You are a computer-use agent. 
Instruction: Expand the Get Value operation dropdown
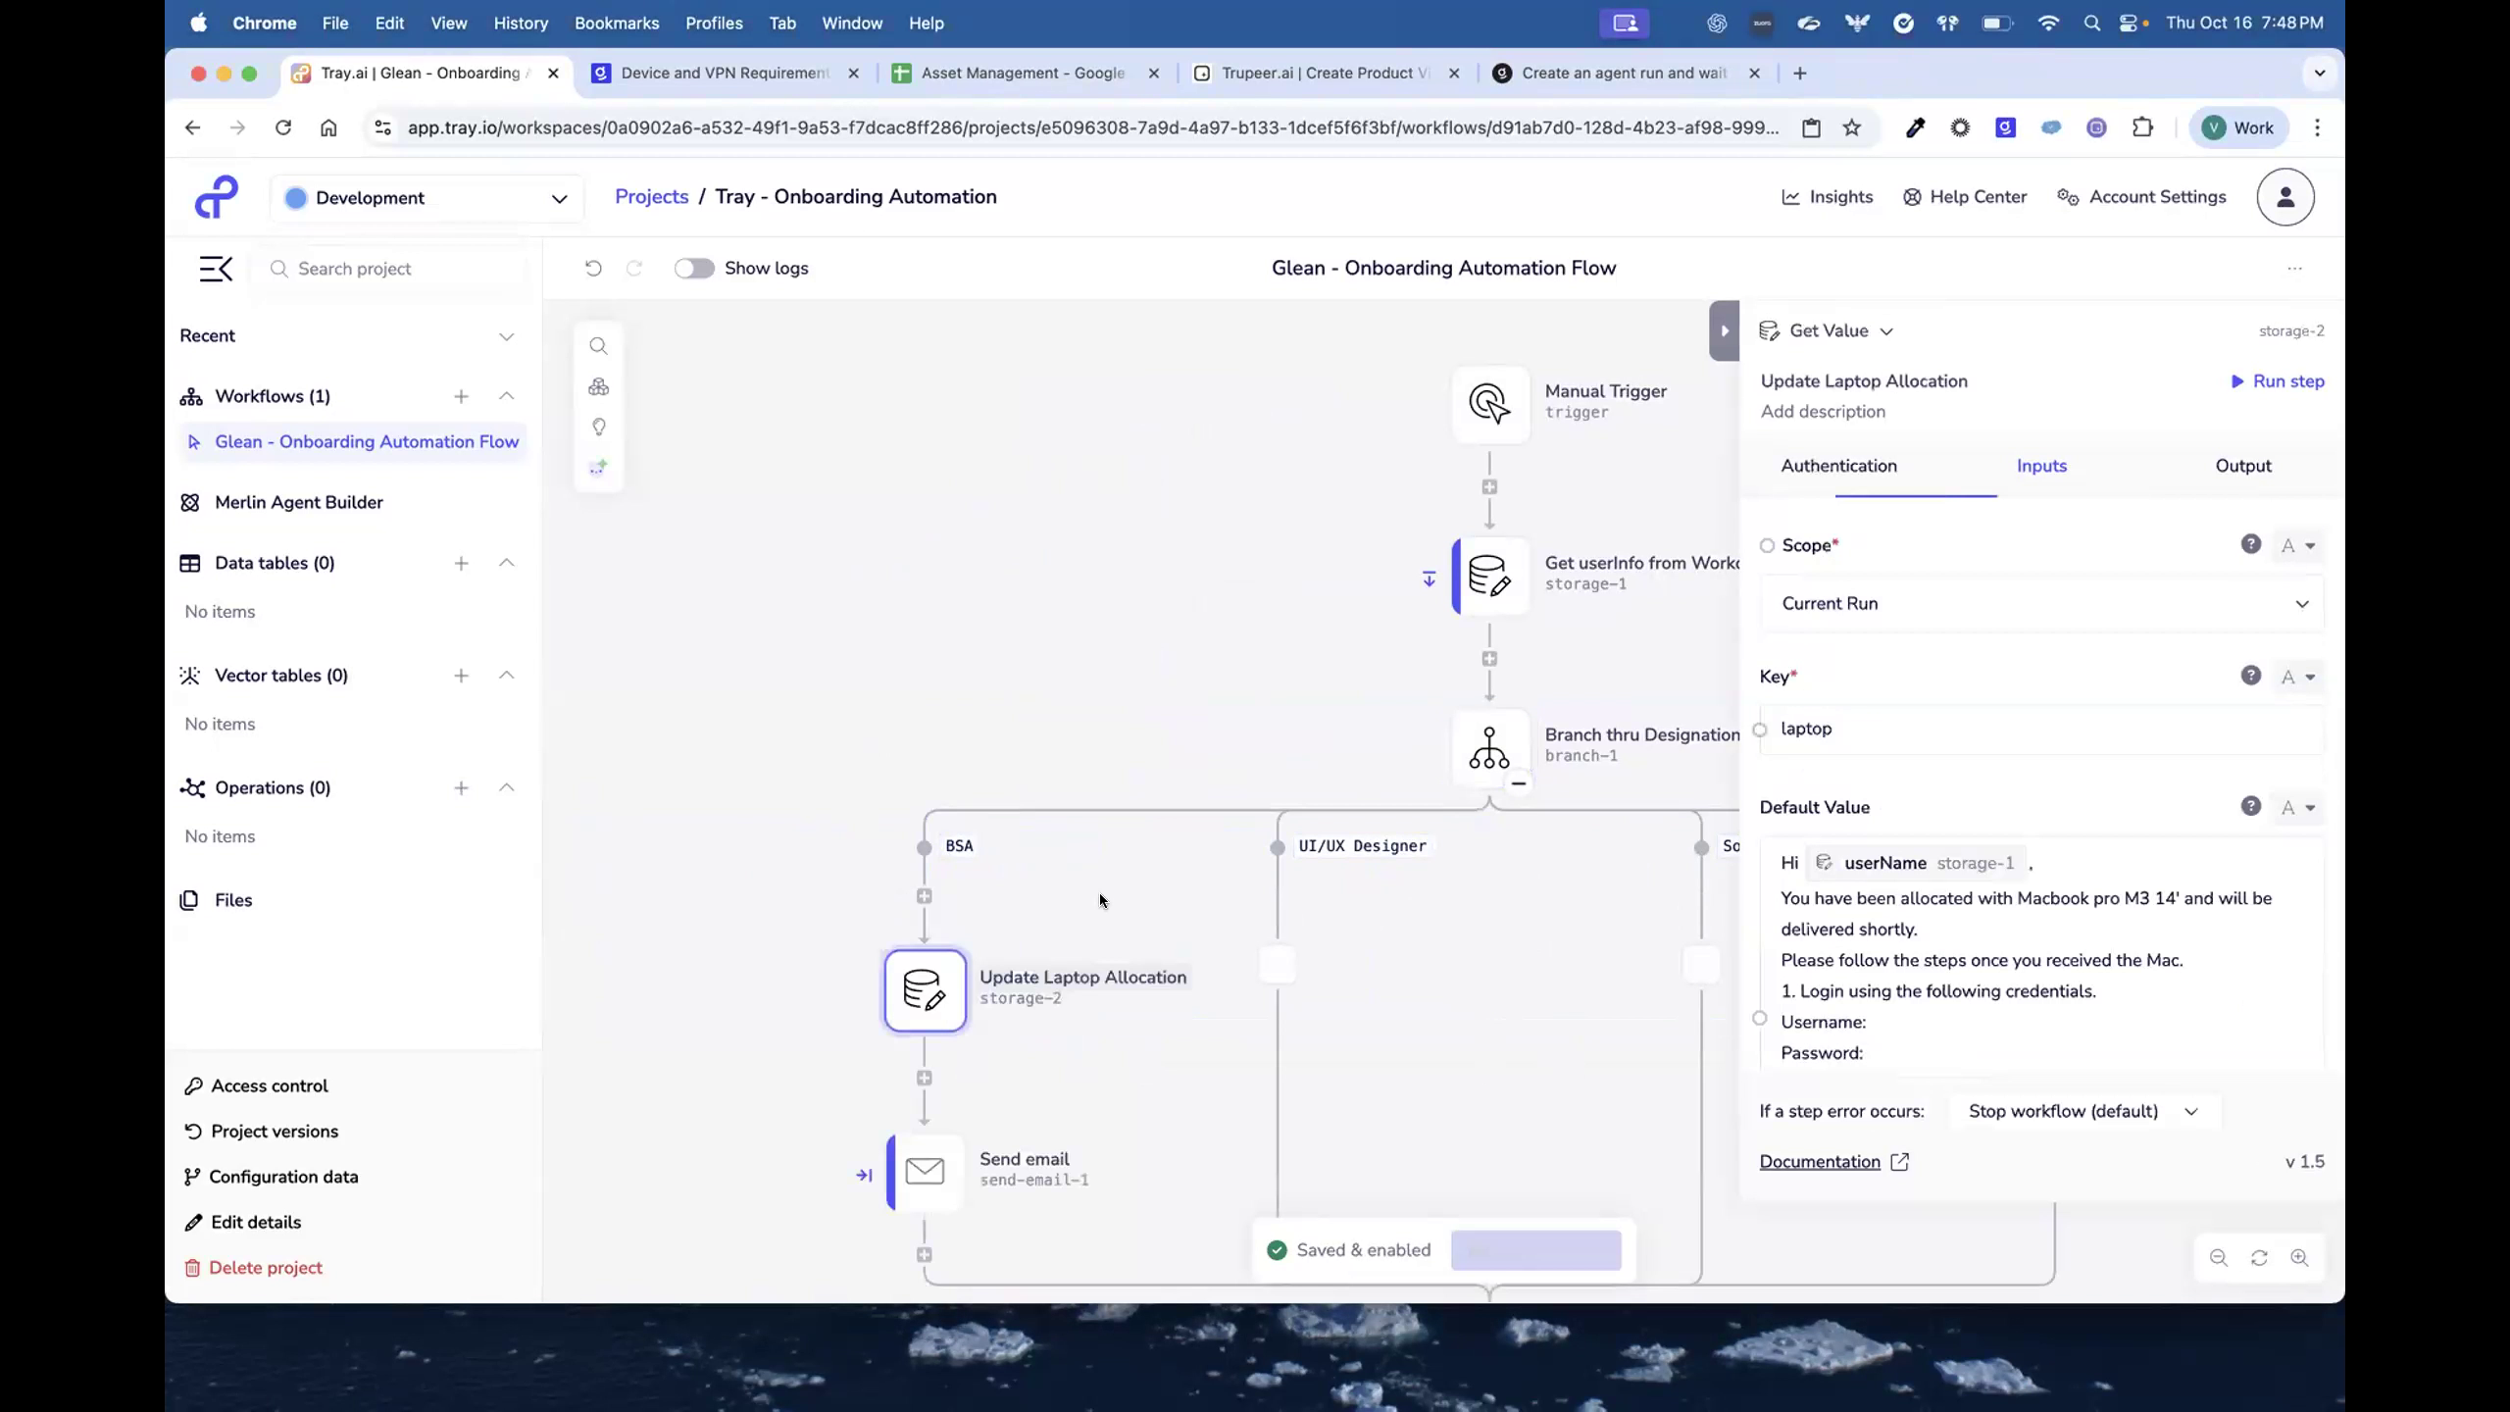[x=1887, y=330]
